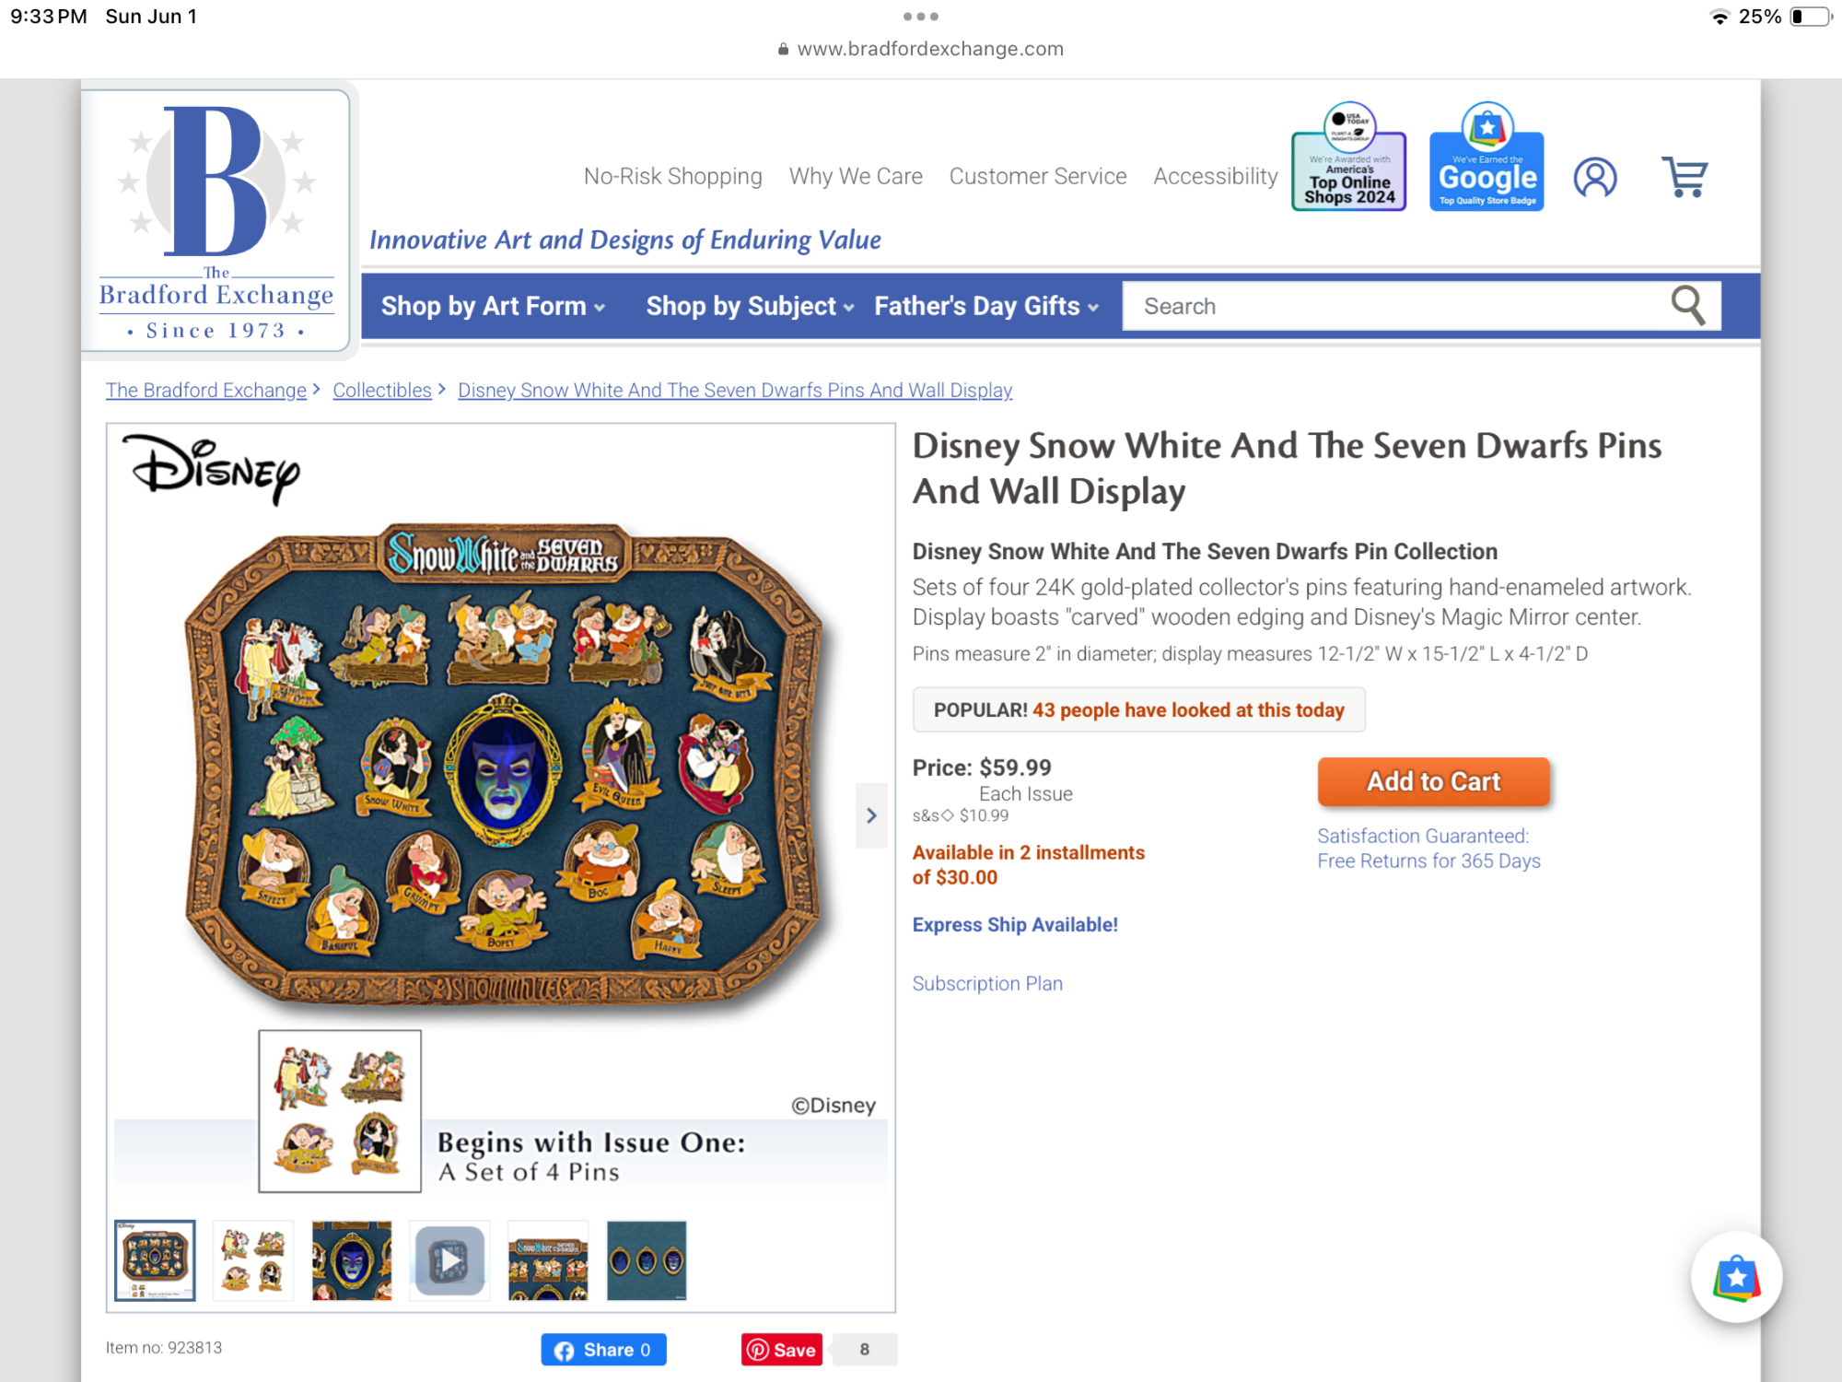Click the Add to Cart button
The height and width of the screenshot is (1382, 1842).
1433,781
